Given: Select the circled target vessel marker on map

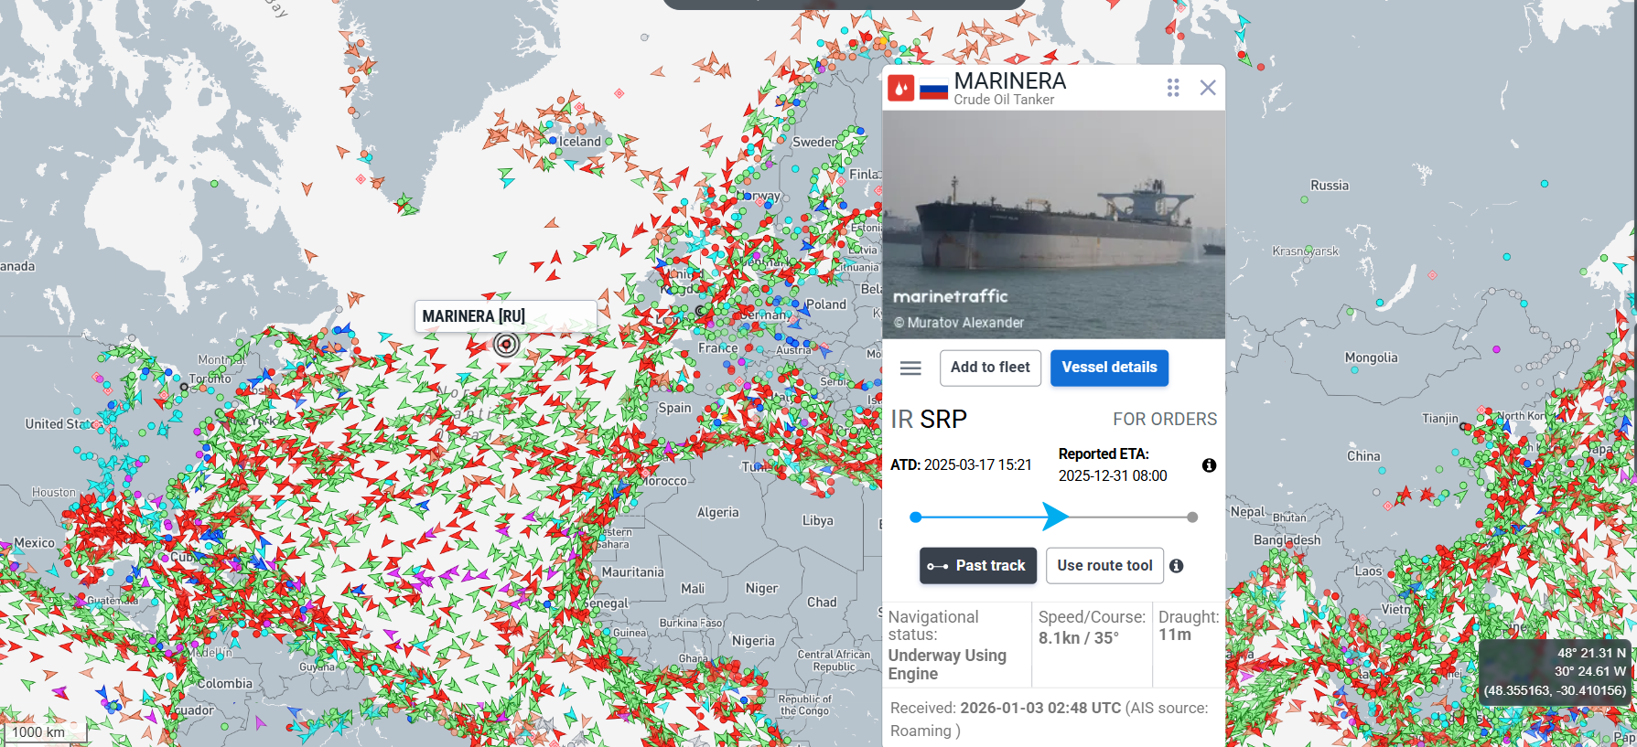Looking at the screenshot, I should click(506, 345).
